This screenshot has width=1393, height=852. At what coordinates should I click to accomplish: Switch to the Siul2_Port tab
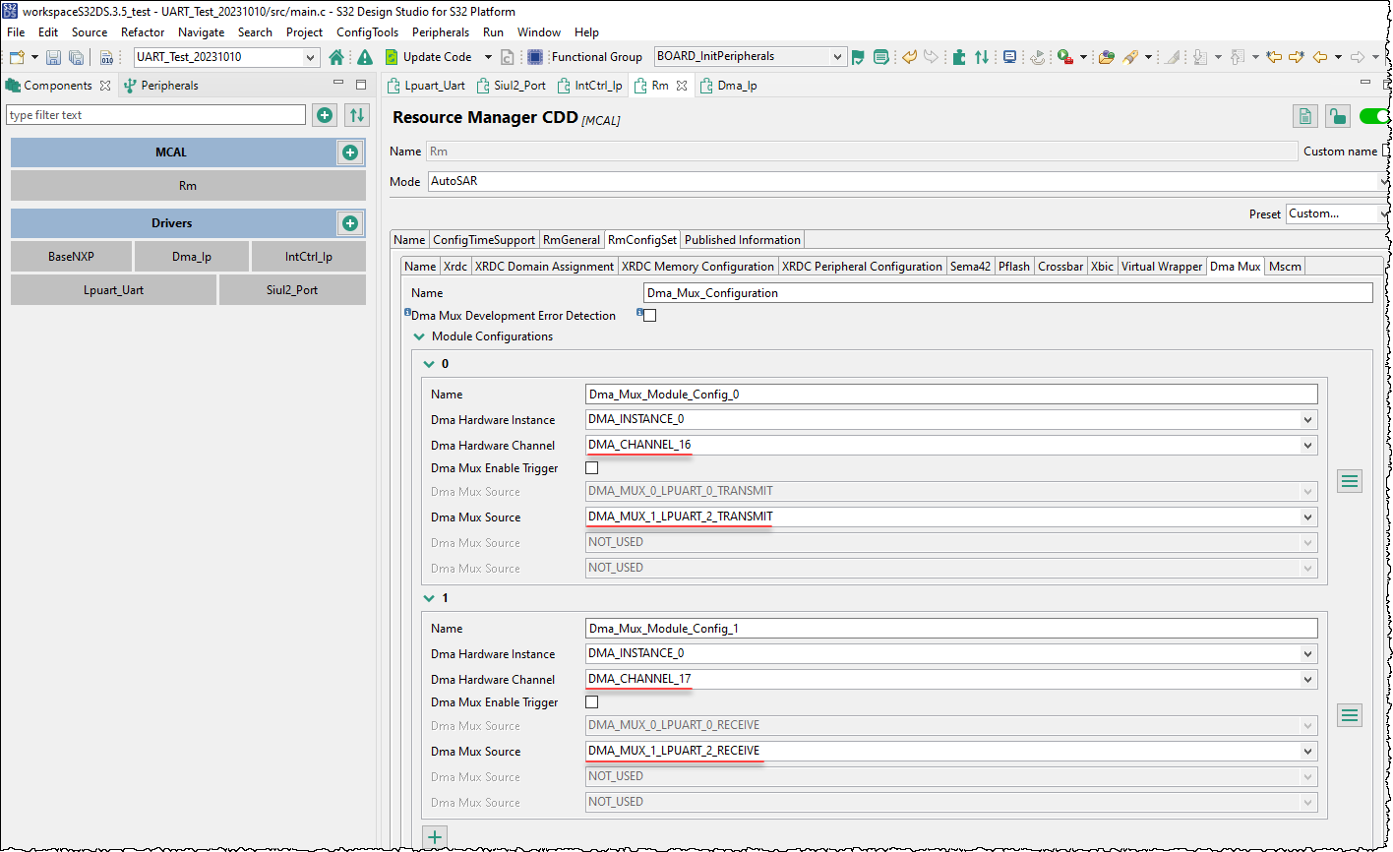(512, 86)
